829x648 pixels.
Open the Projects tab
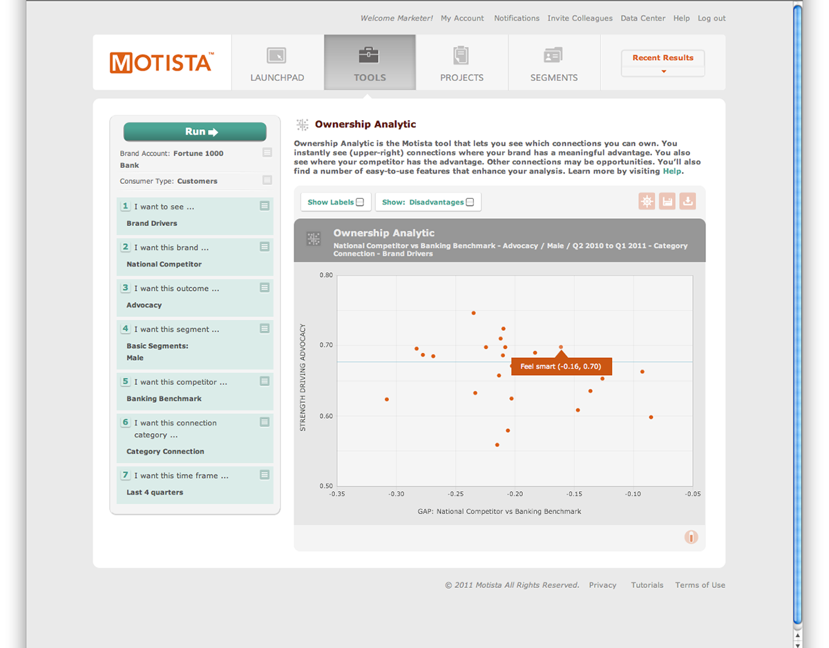(462, 62)
